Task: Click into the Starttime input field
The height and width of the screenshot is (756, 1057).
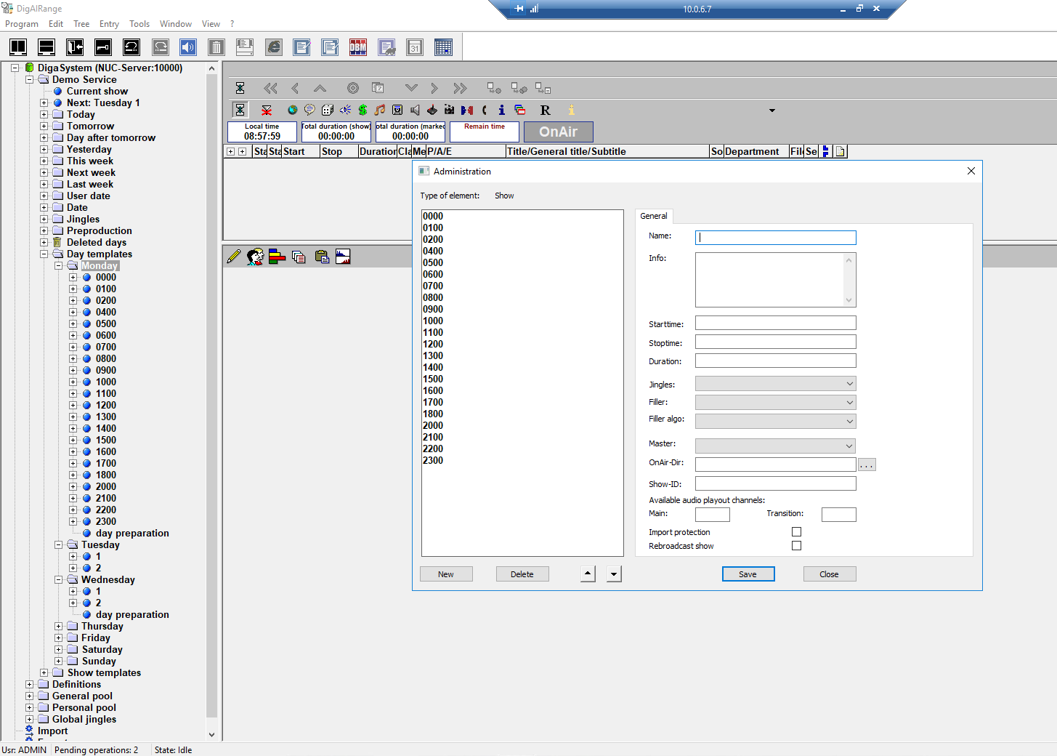Action: pyautogui.click(x=775, y=323)
